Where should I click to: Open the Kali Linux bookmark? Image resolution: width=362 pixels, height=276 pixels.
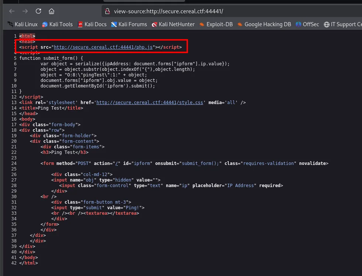[22, 24]
